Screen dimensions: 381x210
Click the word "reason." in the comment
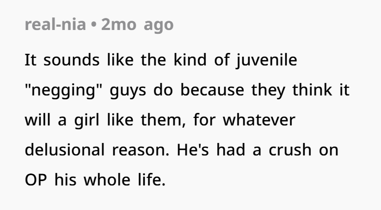coord(140,151)
